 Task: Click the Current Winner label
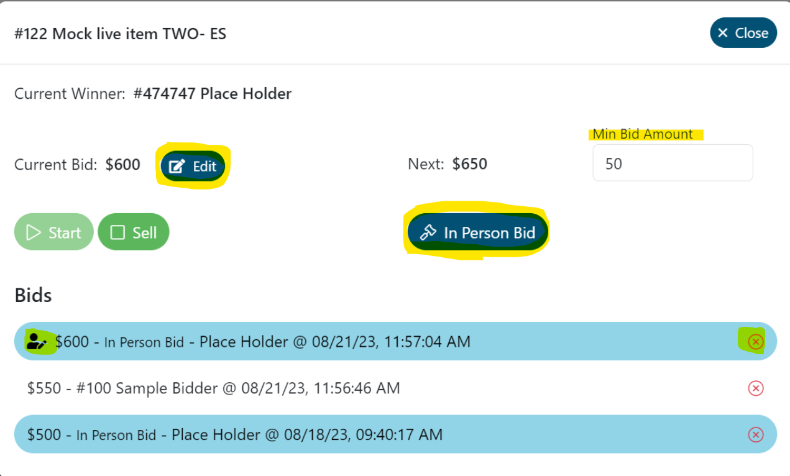[70, 94]
